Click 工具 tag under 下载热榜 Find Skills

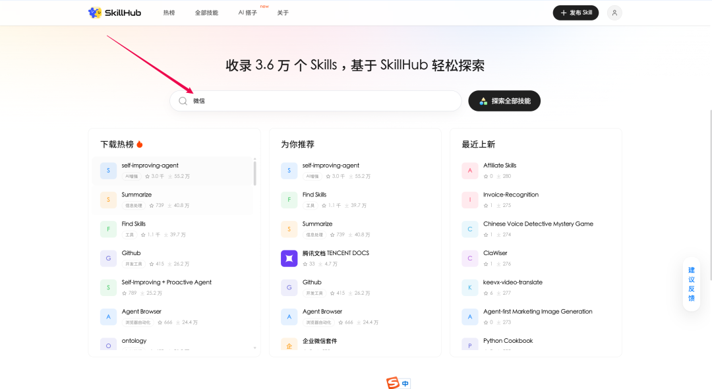pyautogui.click(x=129, y=235)
